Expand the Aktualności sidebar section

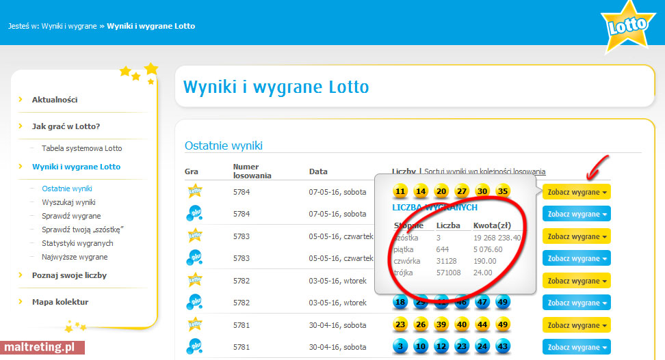click(55, 100)
